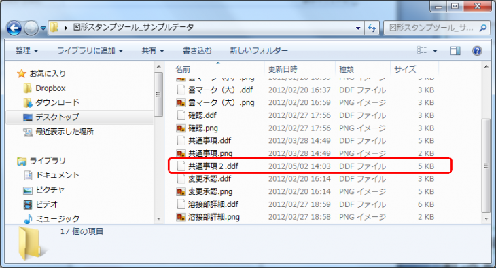The image size is (496, 268).
Task: Open ピクチャ library
Action: tap(50, 189)
